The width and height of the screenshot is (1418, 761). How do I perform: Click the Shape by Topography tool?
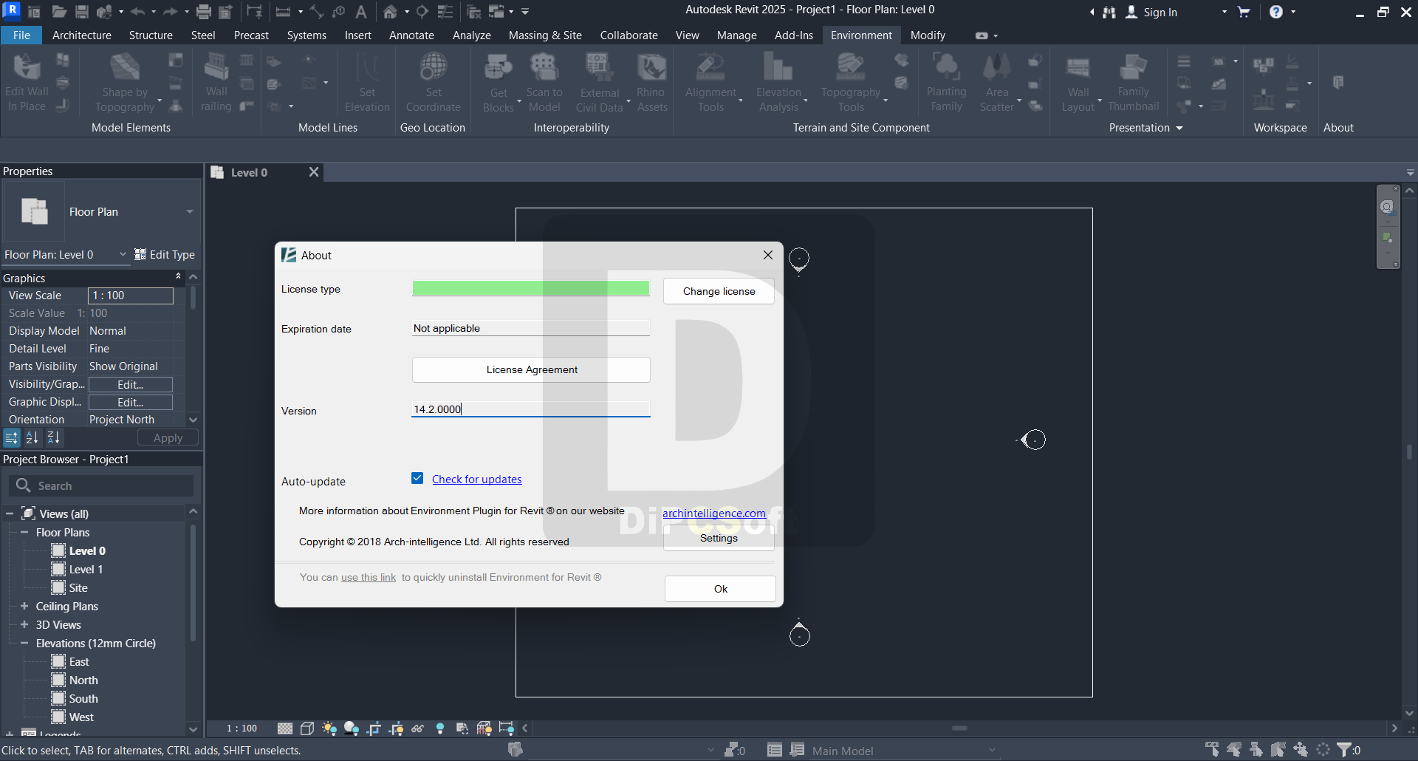125,83
